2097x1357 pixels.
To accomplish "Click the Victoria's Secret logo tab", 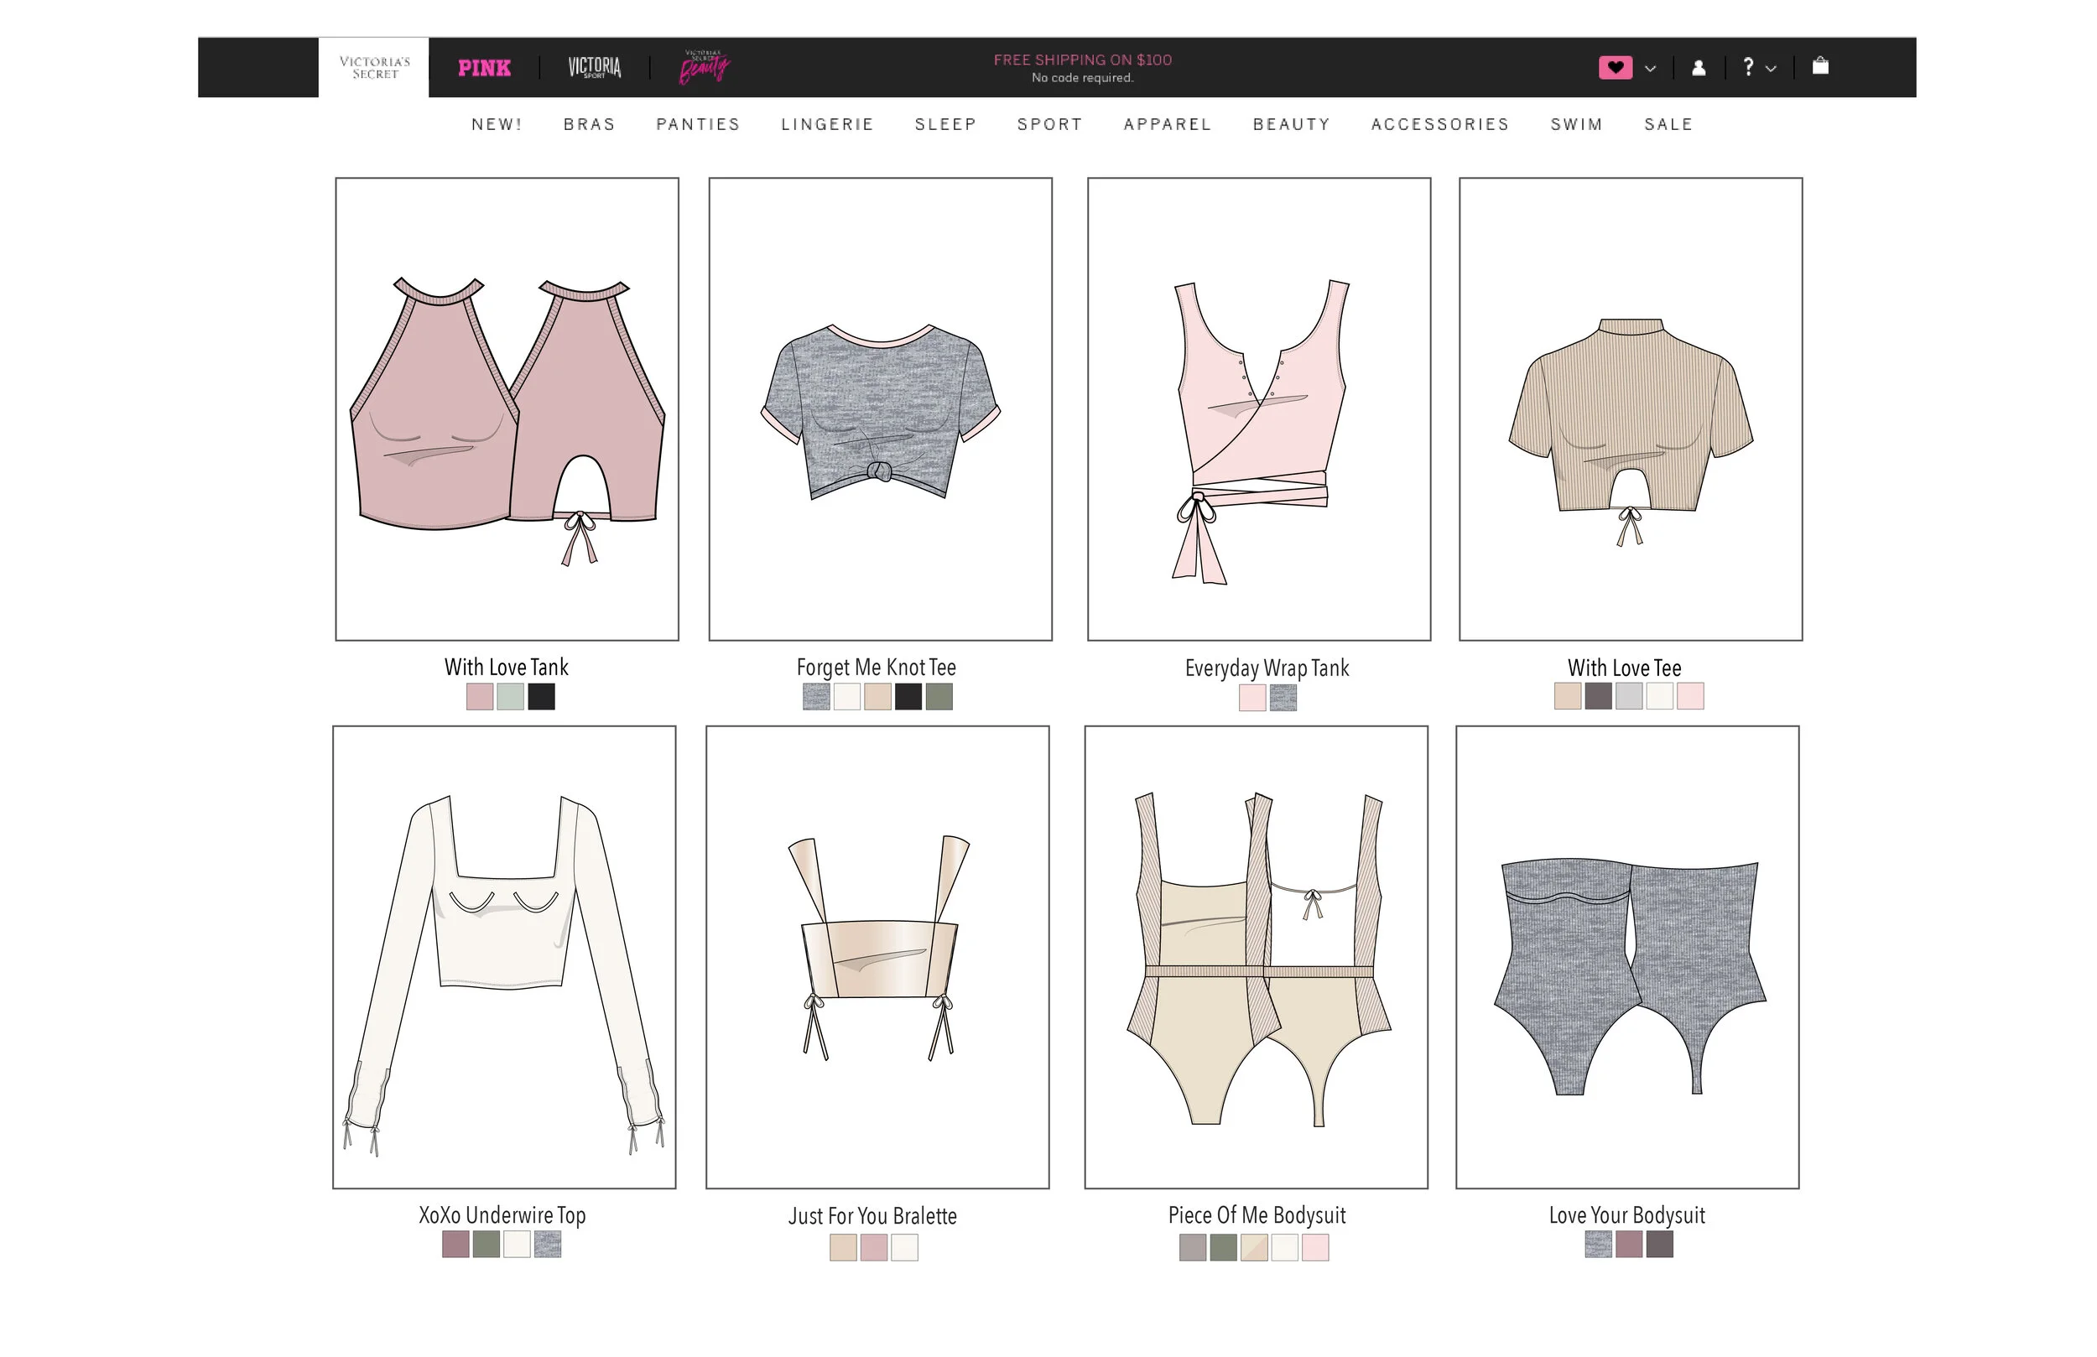I will 374,67.
